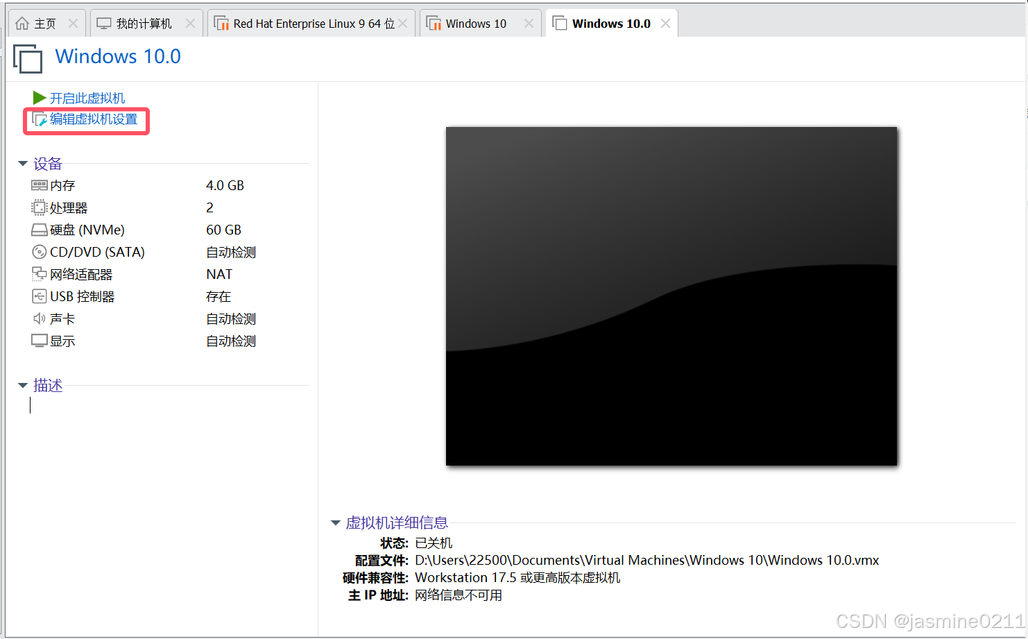The height and width of the screenshot is (639, 1028).
Task: Click the CD/DVD value 自动检测
Action: coord(231,252)
